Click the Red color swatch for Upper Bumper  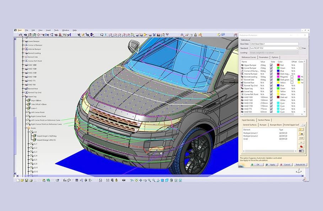click(278, 65)
